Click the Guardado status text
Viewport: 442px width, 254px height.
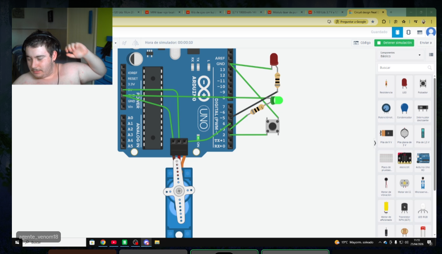379,32
